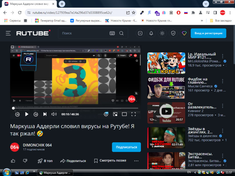235x176 pixels.
Task: Open more actions ellipsis below video title
Action: [136, 161]
